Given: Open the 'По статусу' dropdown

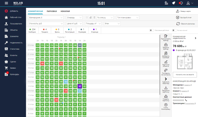Looking at the screenshot, I should point(105,17).
